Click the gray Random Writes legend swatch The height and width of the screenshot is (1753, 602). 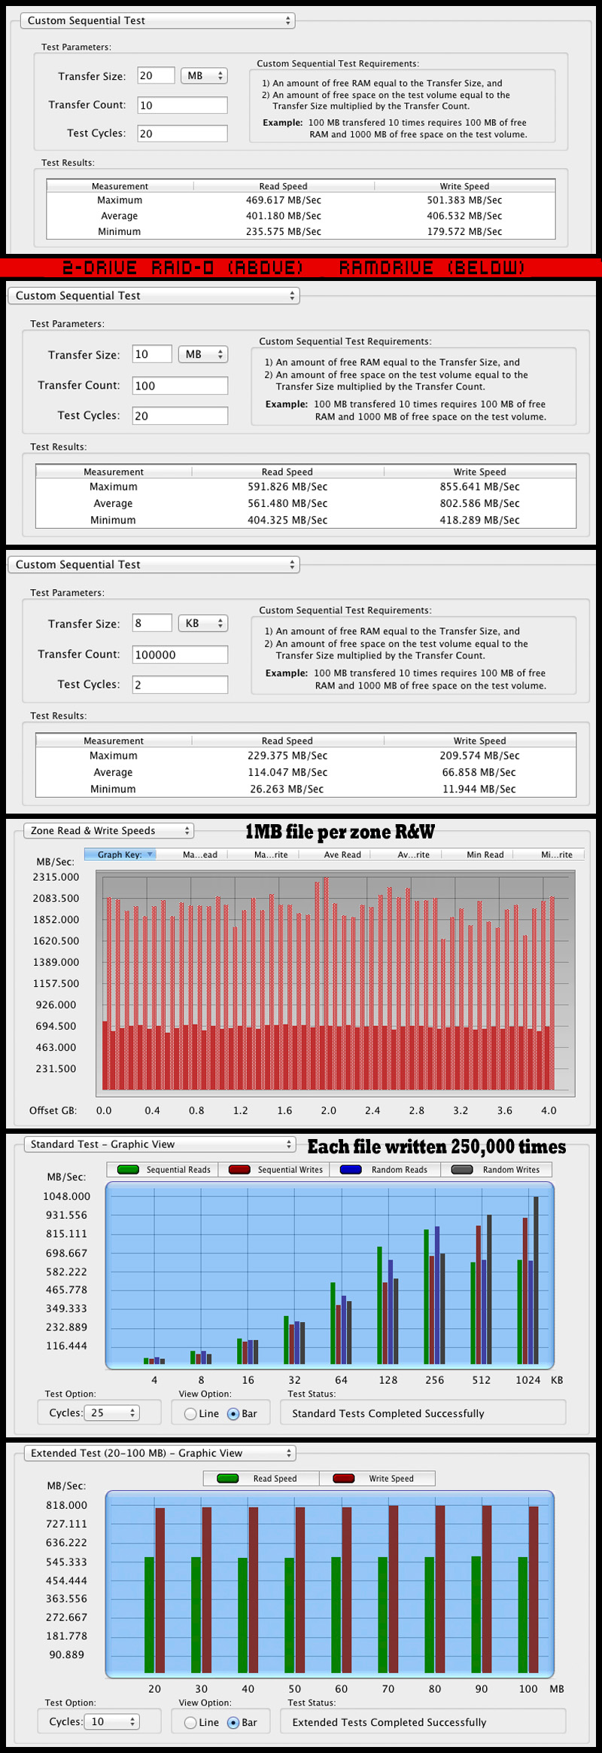click(462, 1170)
